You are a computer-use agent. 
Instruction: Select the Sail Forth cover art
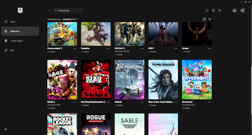(x=163, y=124)
